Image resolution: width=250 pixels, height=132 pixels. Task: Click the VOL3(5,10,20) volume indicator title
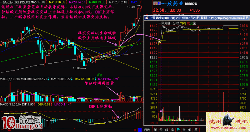pyautogui.click(x=10, y=79)
